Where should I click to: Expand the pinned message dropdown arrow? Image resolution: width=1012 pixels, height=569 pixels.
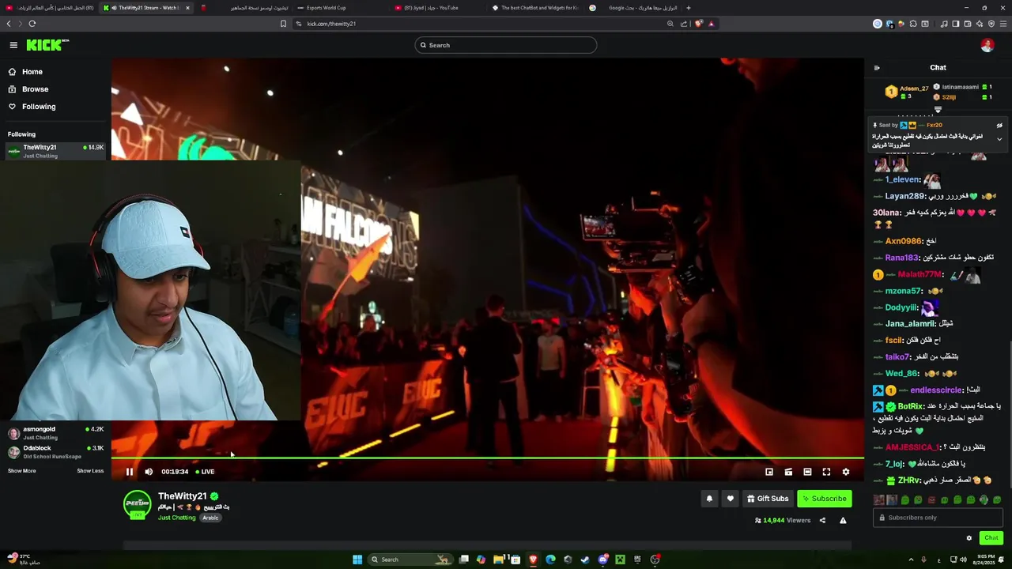point(999,139)
